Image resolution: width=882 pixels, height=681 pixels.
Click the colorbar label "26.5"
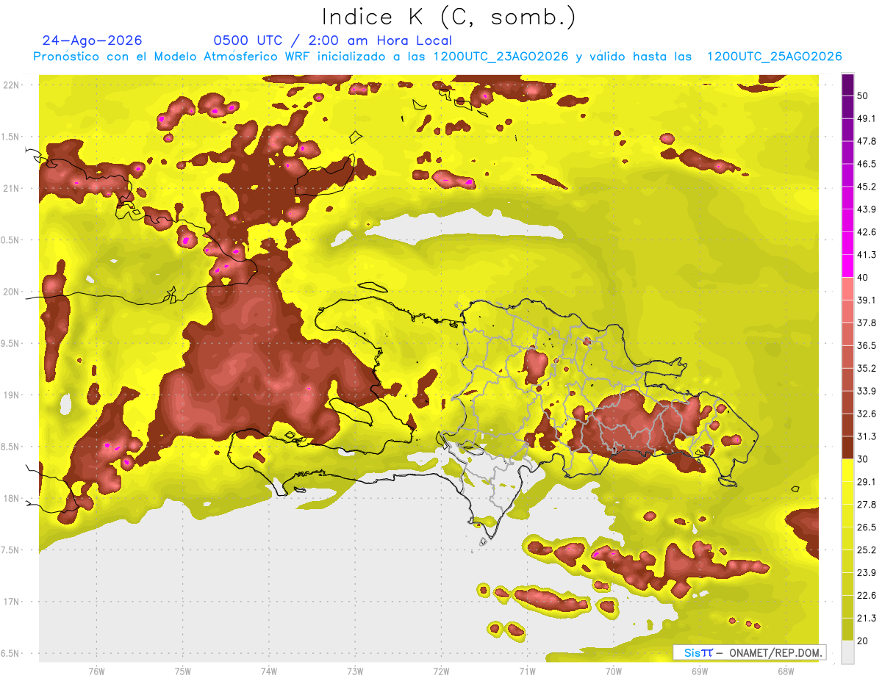[x=866, y=527]
